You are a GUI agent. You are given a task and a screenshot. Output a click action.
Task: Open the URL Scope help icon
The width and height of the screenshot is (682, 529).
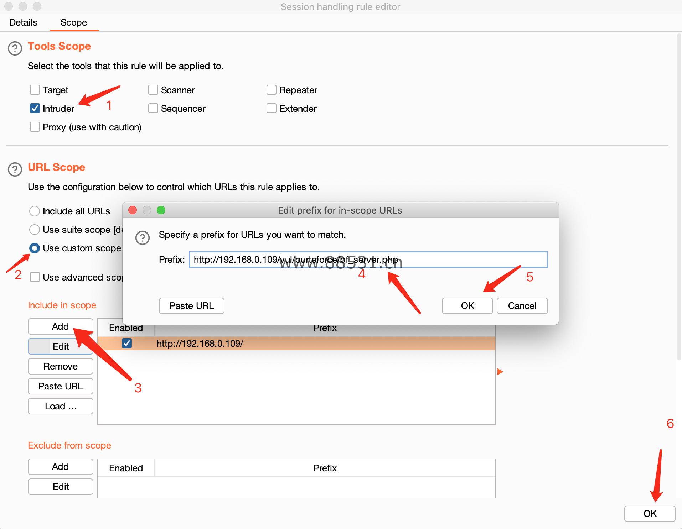15,169
